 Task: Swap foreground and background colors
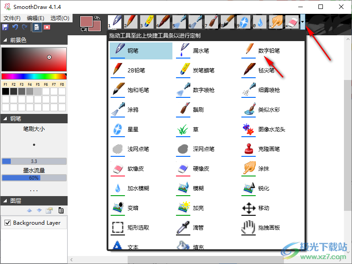coord(97,17)
